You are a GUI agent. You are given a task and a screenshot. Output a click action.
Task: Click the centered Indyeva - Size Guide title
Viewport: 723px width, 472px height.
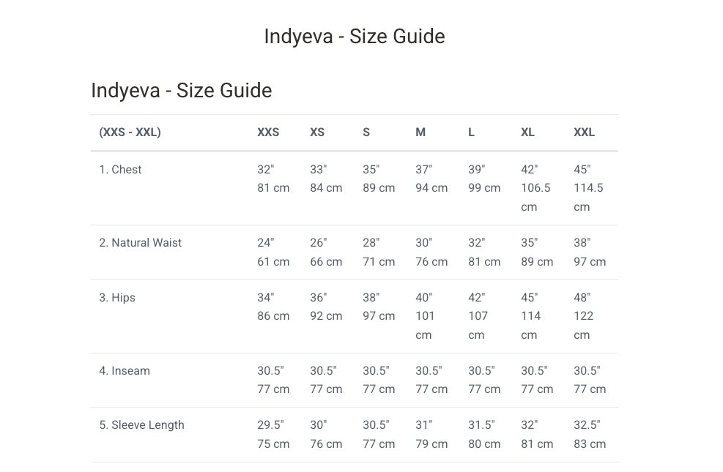point(354,37)
